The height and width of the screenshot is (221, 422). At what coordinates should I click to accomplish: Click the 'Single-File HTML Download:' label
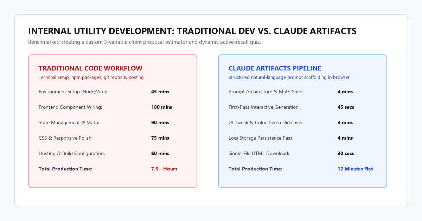(x=259, y=153)
